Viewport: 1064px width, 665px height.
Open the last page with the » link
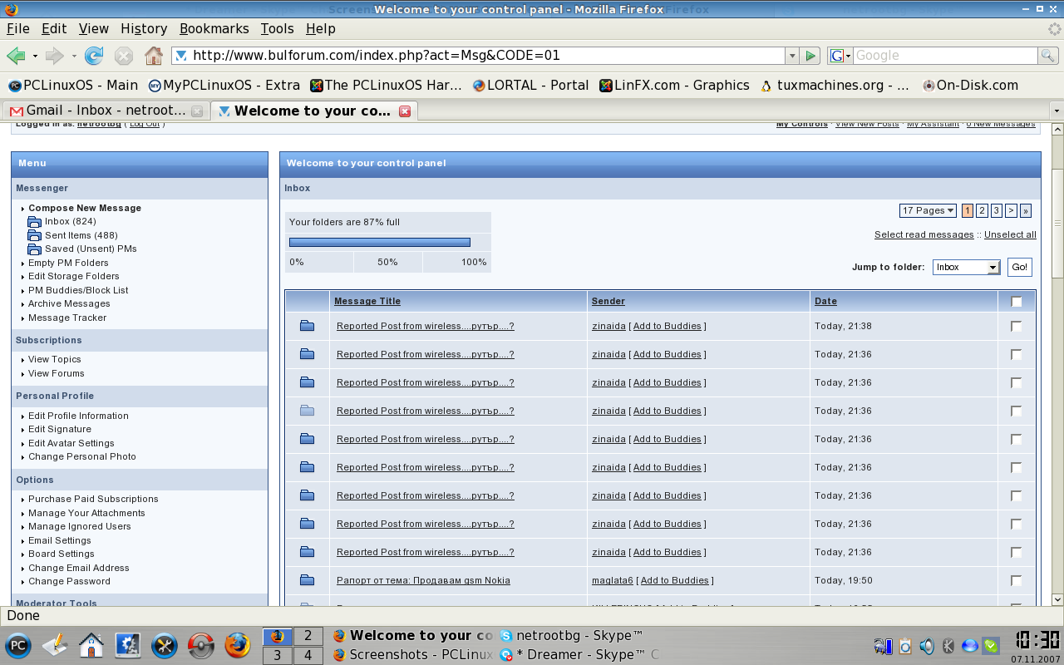point(1026,211)
